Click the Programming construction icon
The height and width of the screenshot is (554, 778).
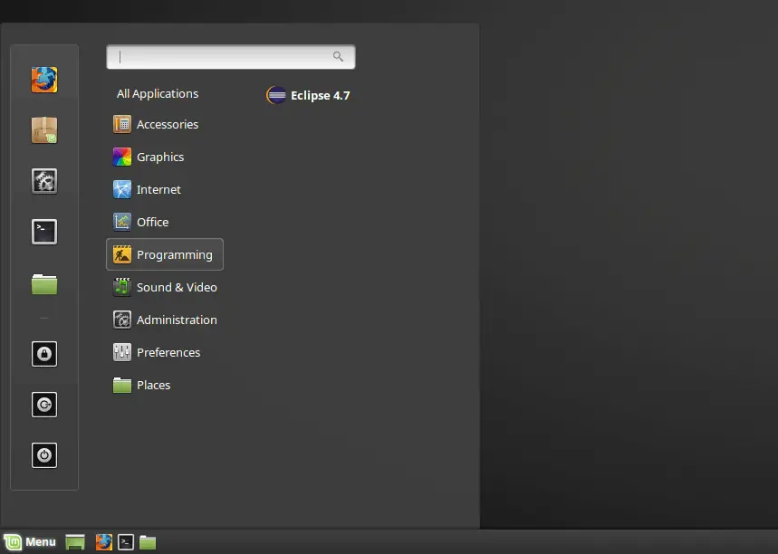(x=122, y=254)
